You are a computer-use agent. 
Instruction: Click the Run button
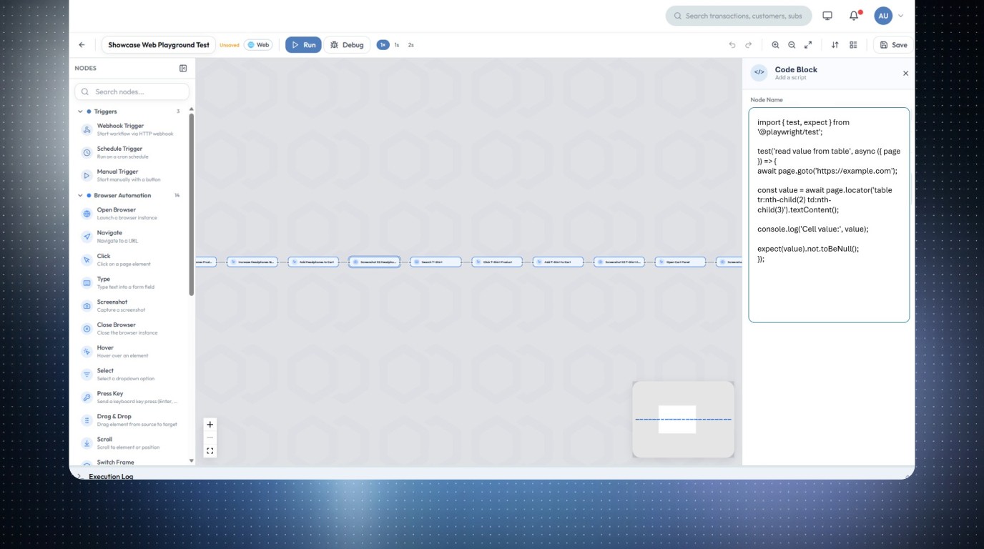coord(303,44)
